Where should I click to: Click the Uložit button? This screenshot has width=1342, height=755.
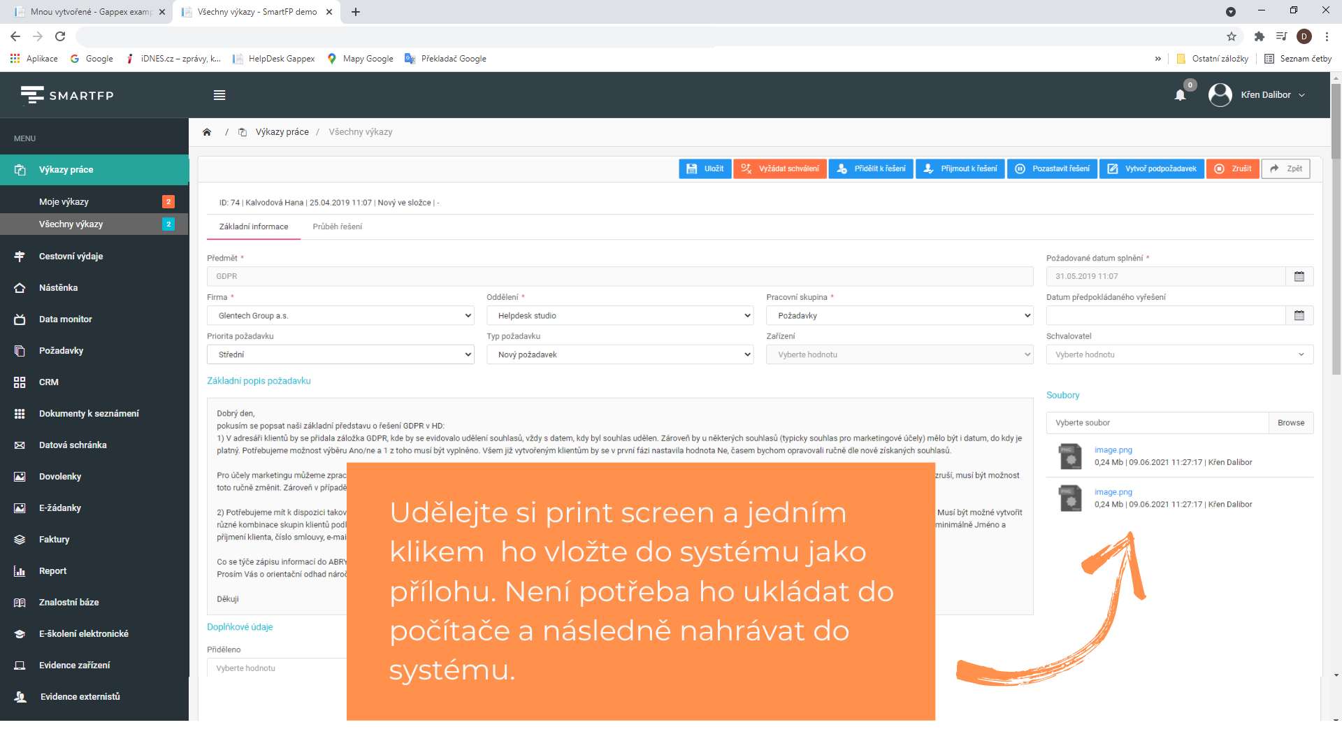click(x=705, y=168)
